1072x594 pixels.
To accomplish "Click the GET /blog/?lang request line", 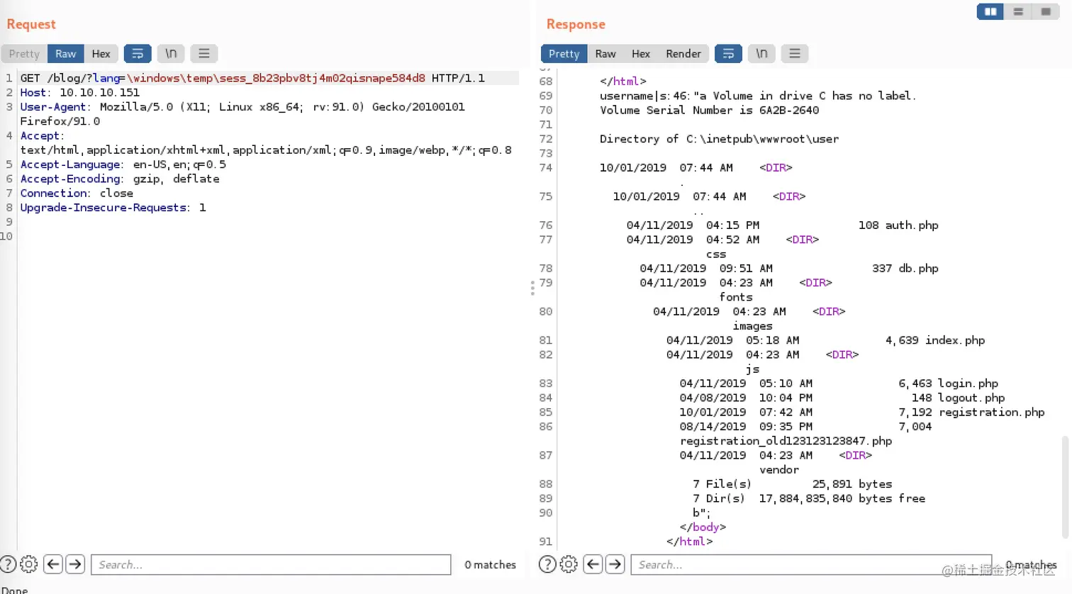I will click(252, 78).
